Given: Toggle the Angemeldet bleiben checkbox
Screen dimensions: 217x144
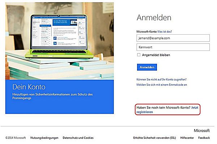Looking at the screenshot, I should tap(139, 55).
